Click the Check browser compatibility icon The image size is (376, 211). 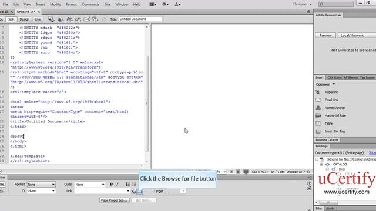coord(87,19)
